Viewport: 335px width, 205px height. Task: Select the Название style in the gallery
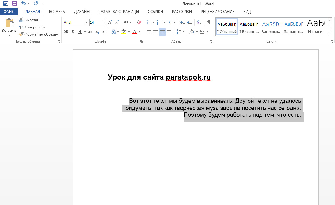(x=316, y=27)
